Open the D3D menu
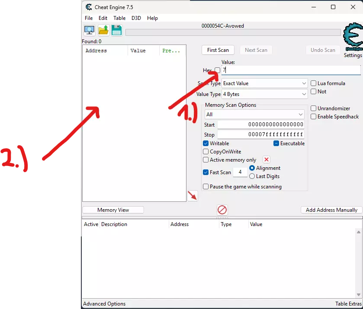 pyautogui.click(x=136, y=18)
